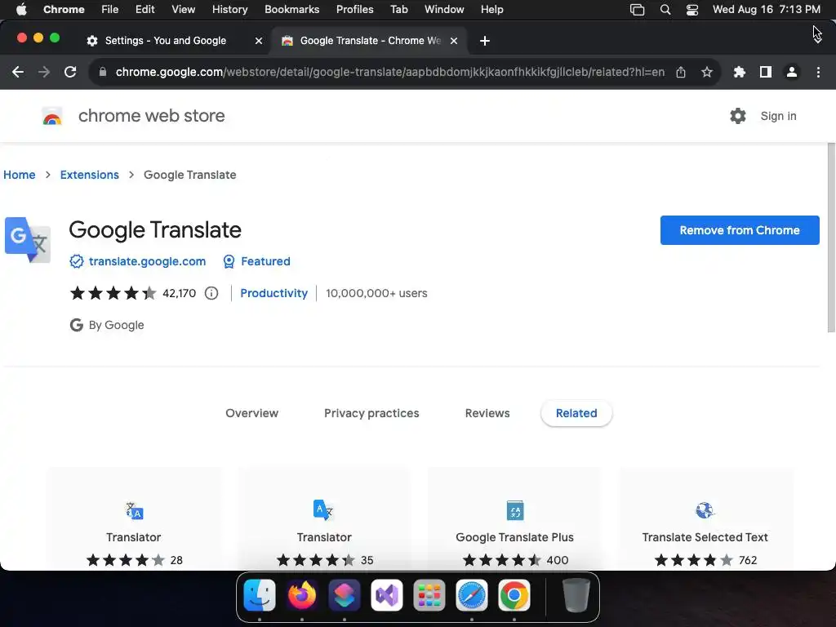The height and width of the screenshot is (627, 836).
Task: Bookmark this tab with star icon
Action: (x=707, y=72)
